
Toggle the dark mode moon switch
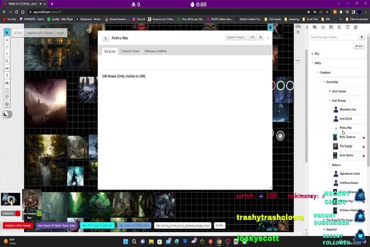click(x=7, y=114)
